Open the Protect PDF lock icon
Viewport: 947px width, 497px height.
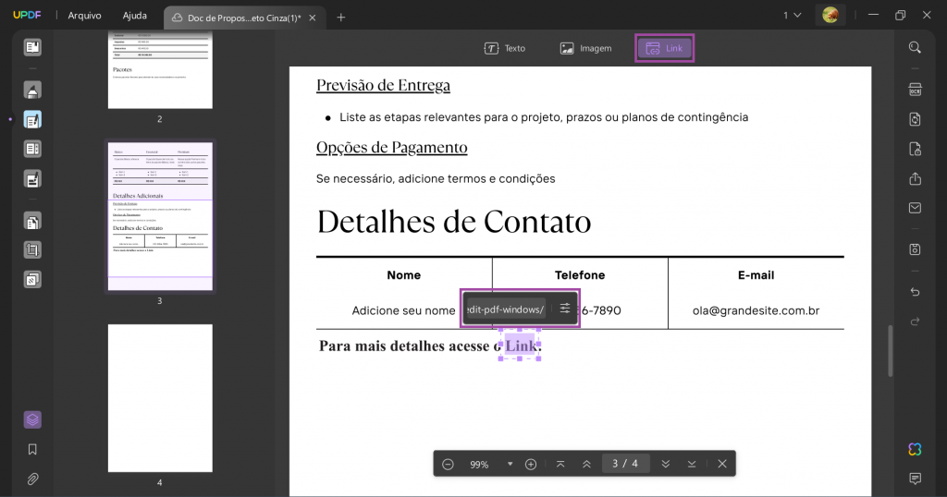[x=915, y=149]
